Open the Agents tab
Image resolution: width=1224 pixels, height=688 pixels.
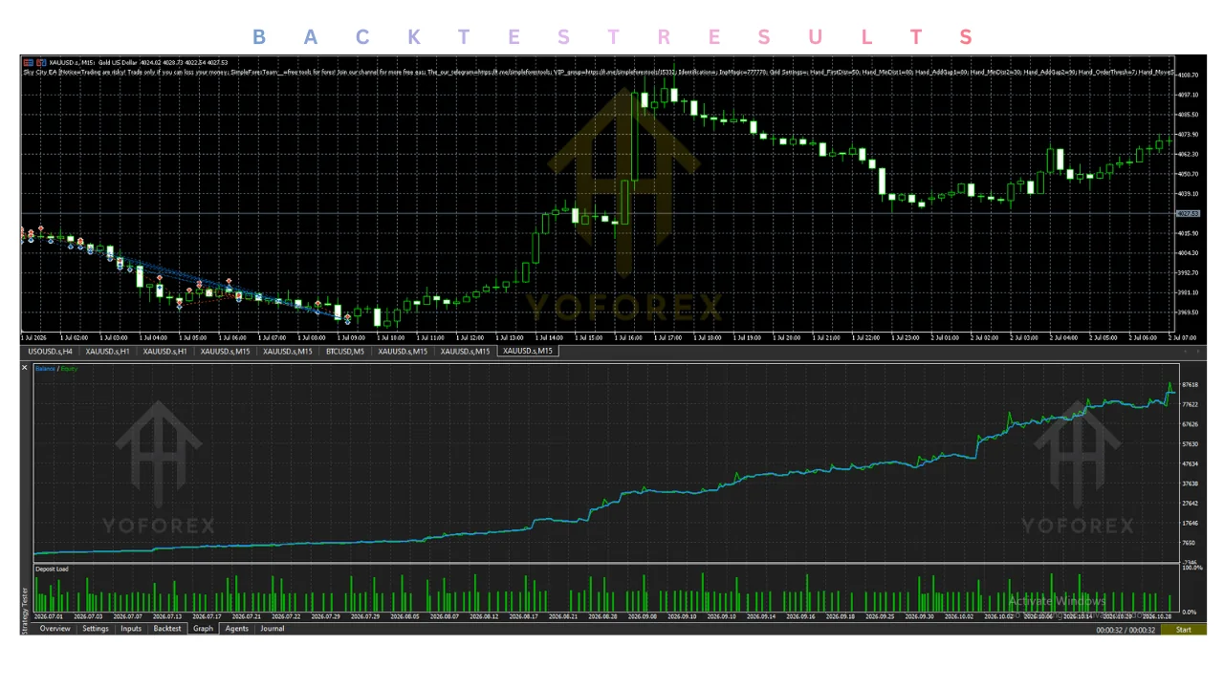click(237, 629)
